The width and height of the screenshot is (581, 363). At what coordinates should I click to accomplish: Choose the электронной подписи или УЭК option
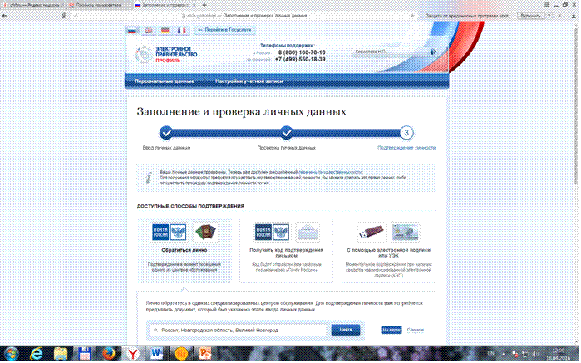[x=388, y=249]
